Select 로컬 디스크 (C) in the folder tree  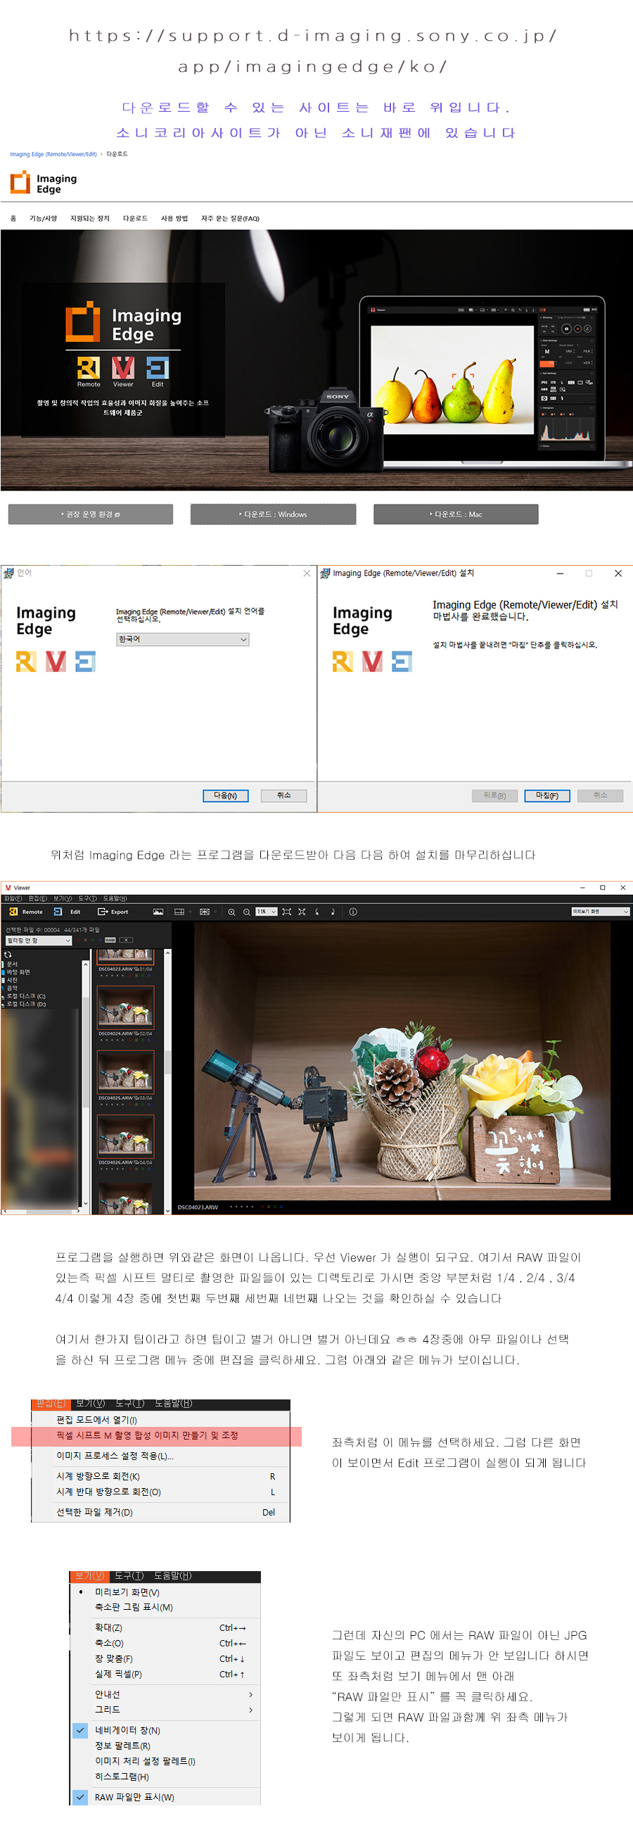click(x=26, y=996)
